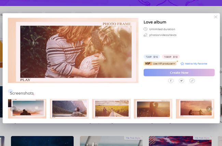
Task: Select the 1080P $18 option
Action: pyautogui.click(x=171, y=57)
